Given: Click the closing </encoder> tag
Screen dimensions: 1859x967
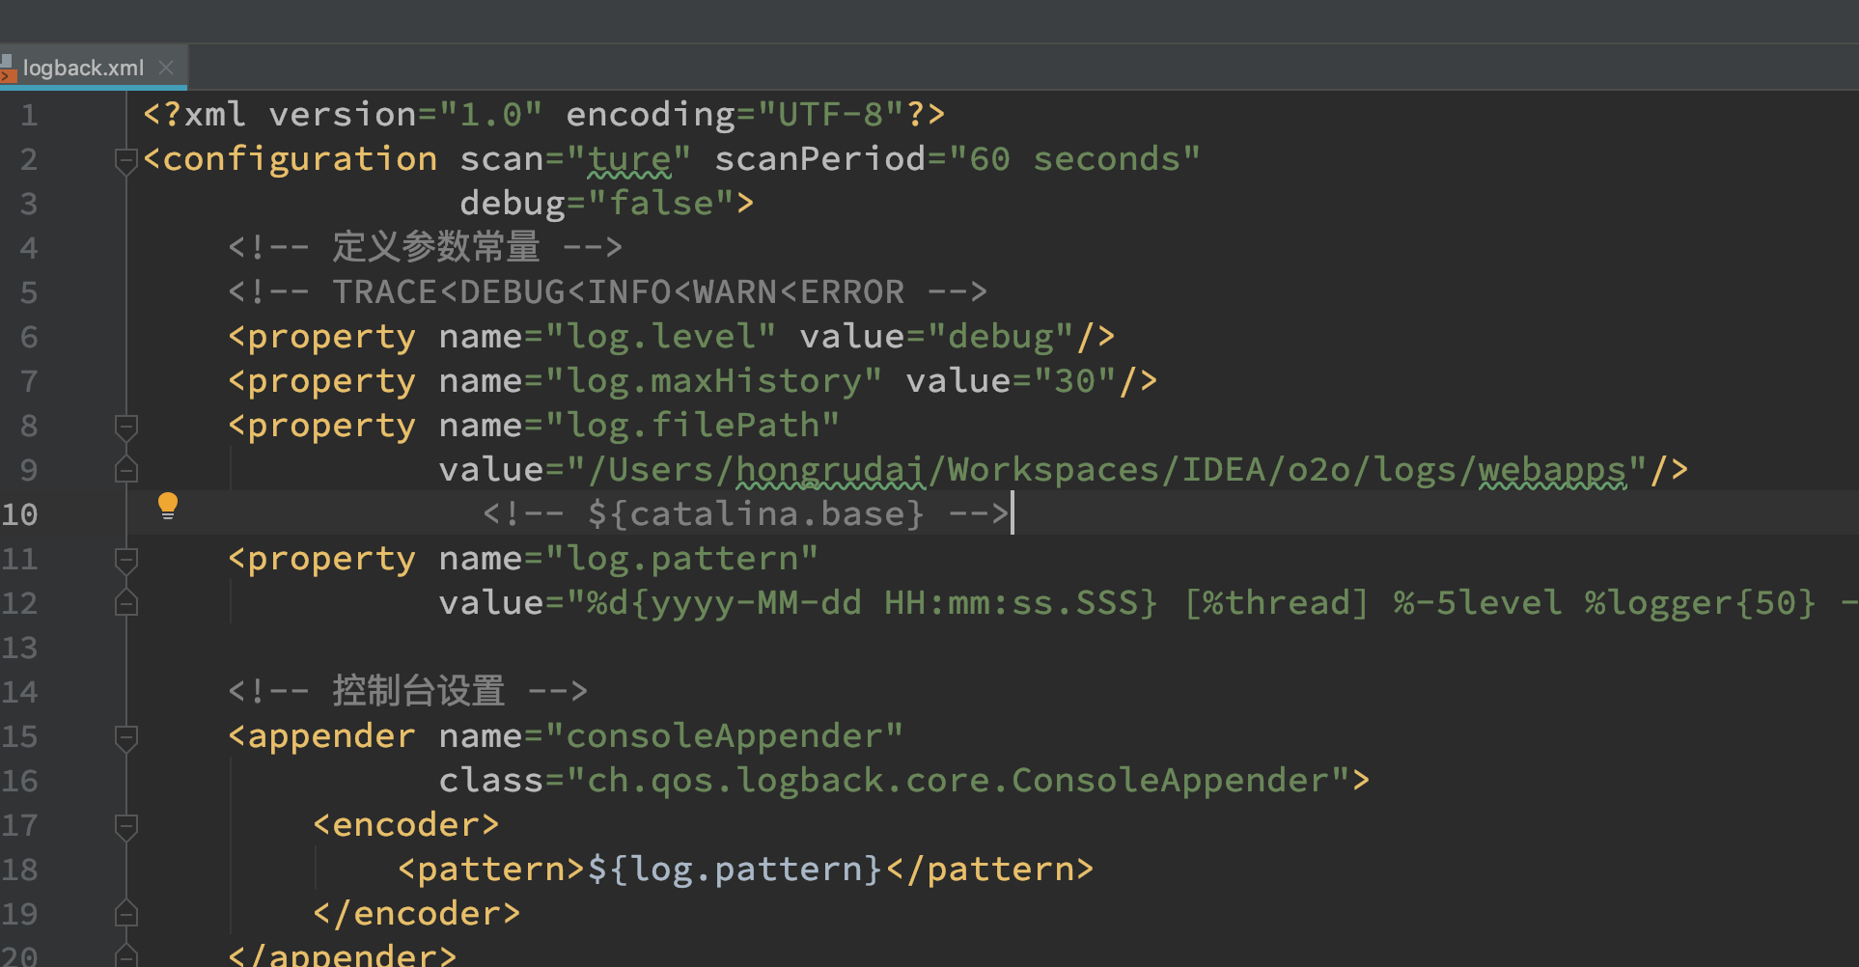Looking at the screenshot, I should pos(417,914).
